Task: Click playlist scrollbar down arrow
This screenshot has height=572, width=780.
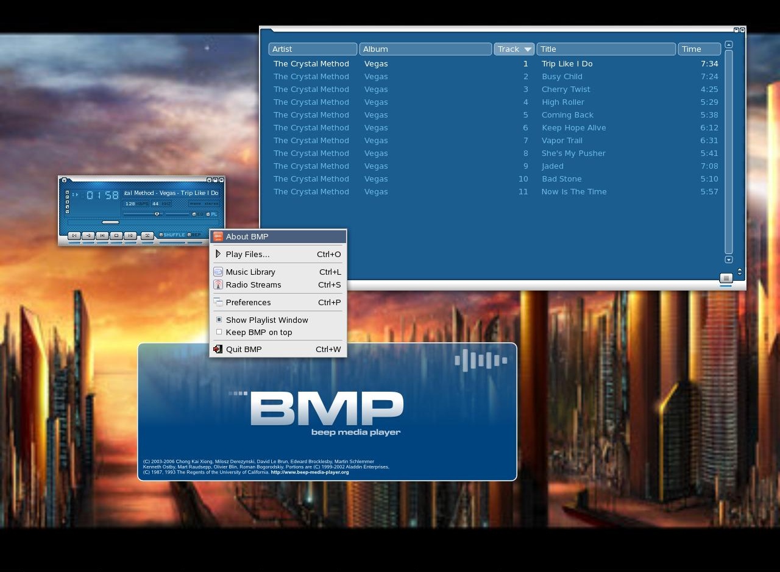Action: click(728, 260)
